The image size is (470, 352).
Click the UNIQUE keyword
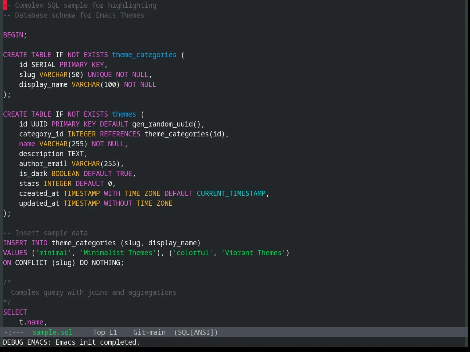pyautogui.click(x=100, y=75)
